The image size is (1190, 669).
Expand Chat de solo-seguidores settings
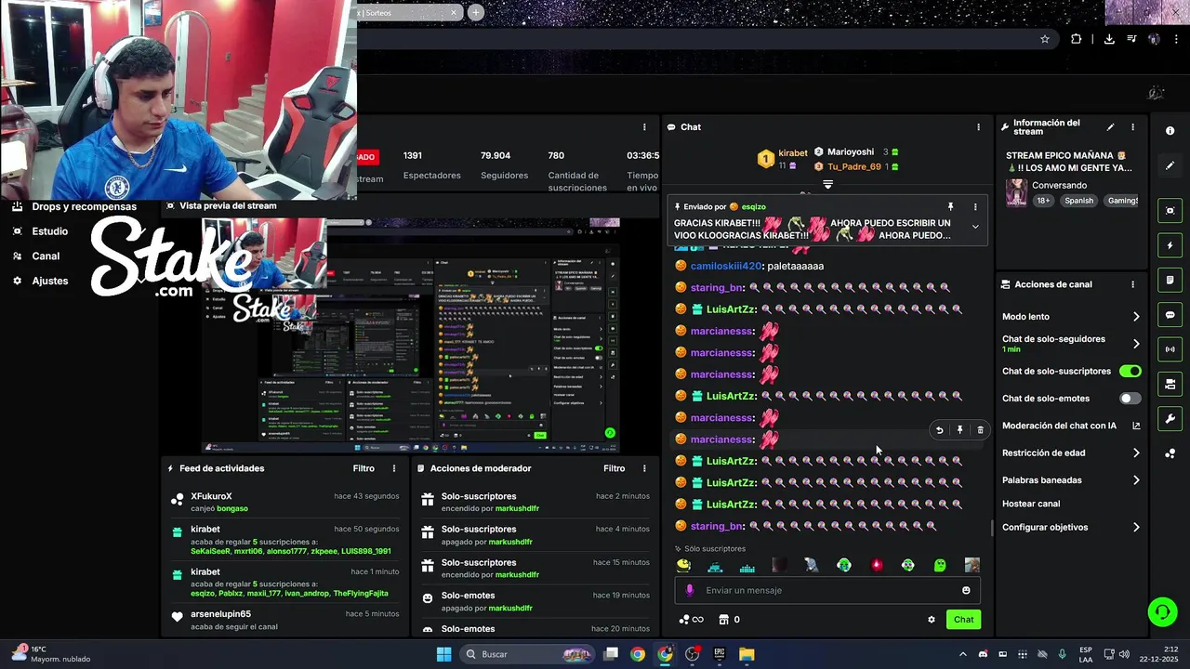(1136, 344)
